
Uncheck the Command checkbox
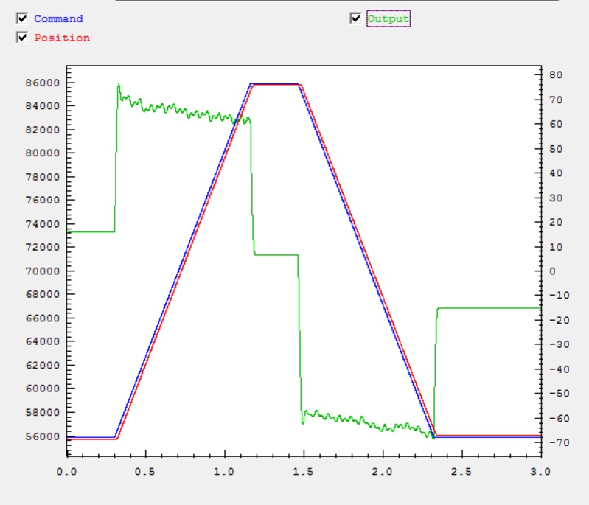coord(22,18)
